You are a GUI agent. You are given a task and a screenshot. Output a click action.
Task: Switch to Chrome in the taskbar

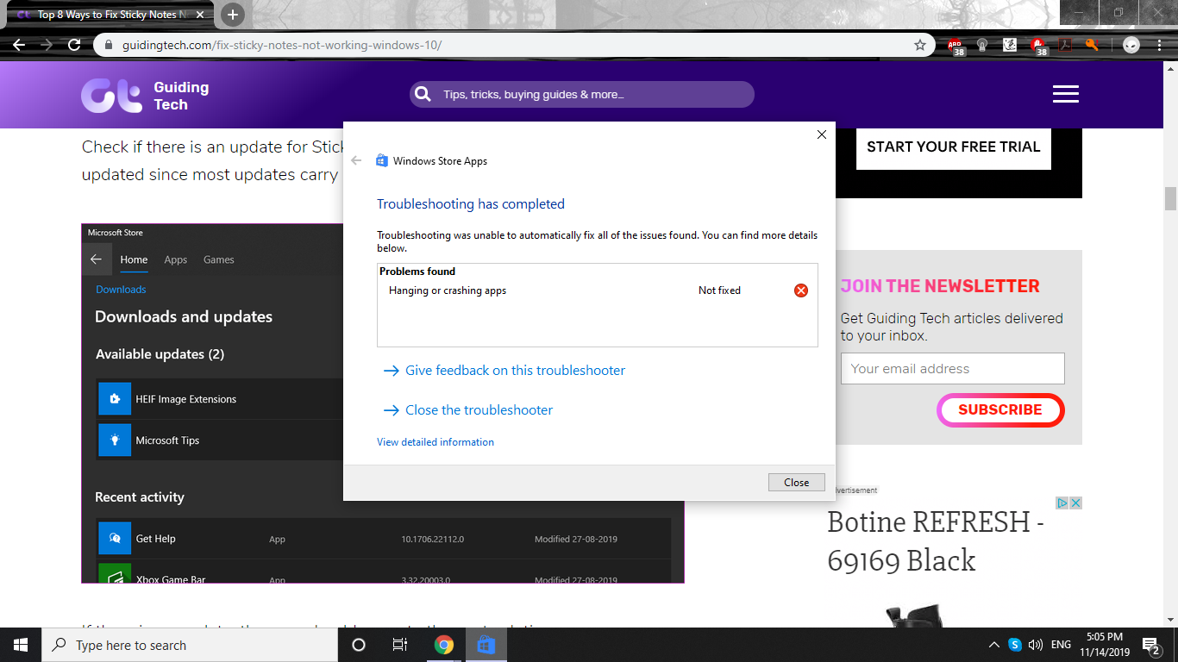tap(444, 645)
